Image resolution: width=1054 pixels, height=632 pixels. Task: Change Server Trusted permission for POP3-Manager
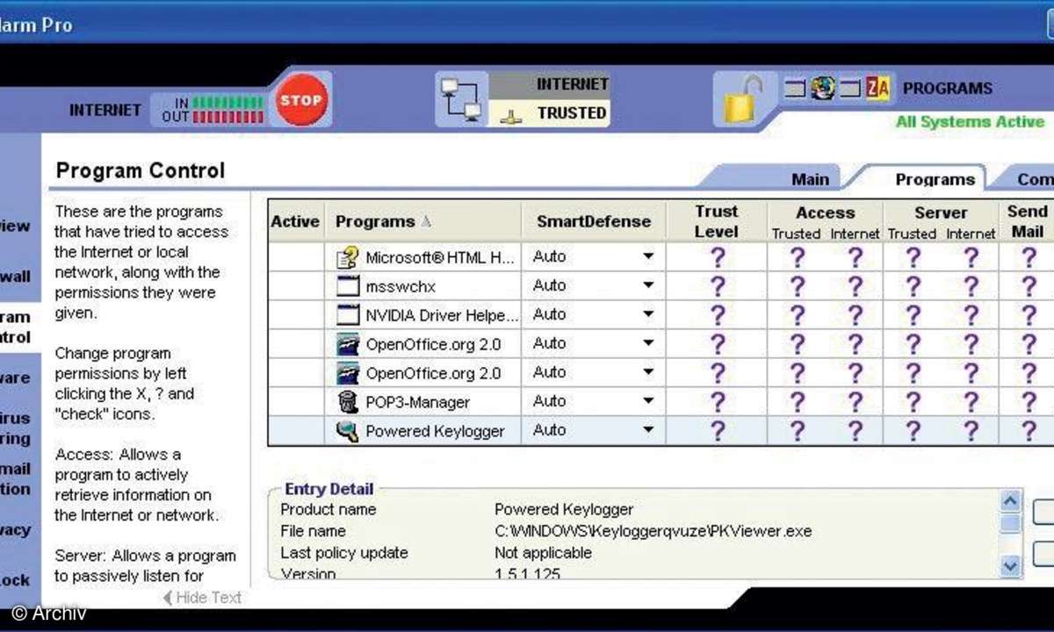(x=913, y=402)
